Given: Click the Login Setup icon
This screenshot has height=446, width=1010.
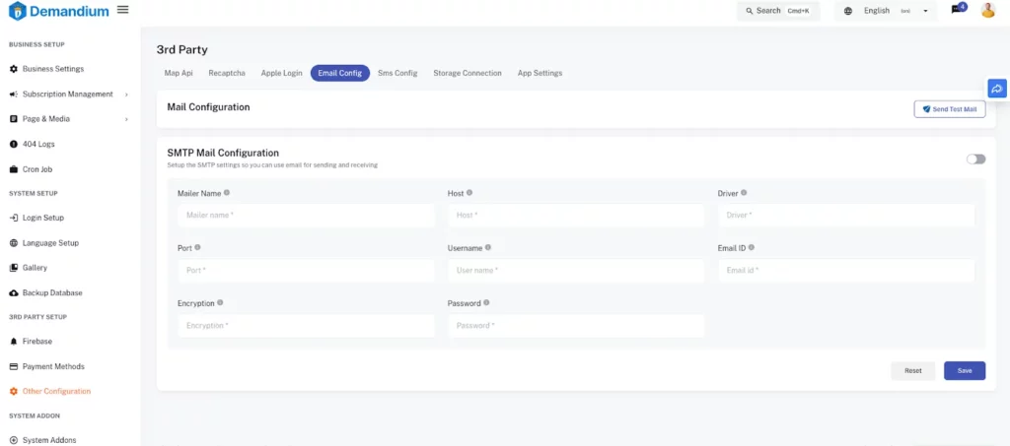Looking at the screenshot, I should pyautogui.click(x=14, y=218).
